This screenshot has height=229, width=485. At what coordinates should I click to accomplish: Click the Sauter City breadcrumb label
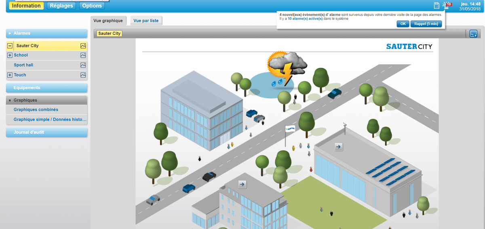pos(109,34)
